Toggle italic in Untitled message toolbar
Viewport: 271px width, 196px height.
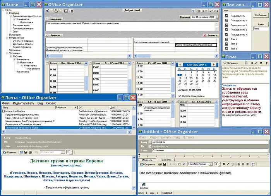pyautogui.click(x=228, y=164)
